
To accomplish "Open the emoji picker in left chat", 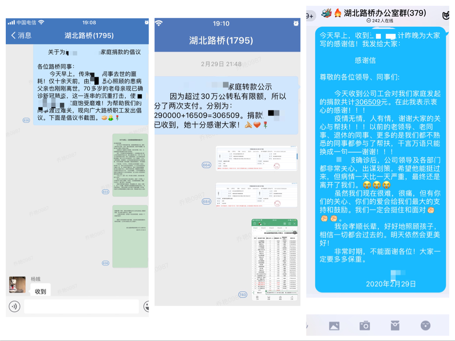I will tap(146, 306).
